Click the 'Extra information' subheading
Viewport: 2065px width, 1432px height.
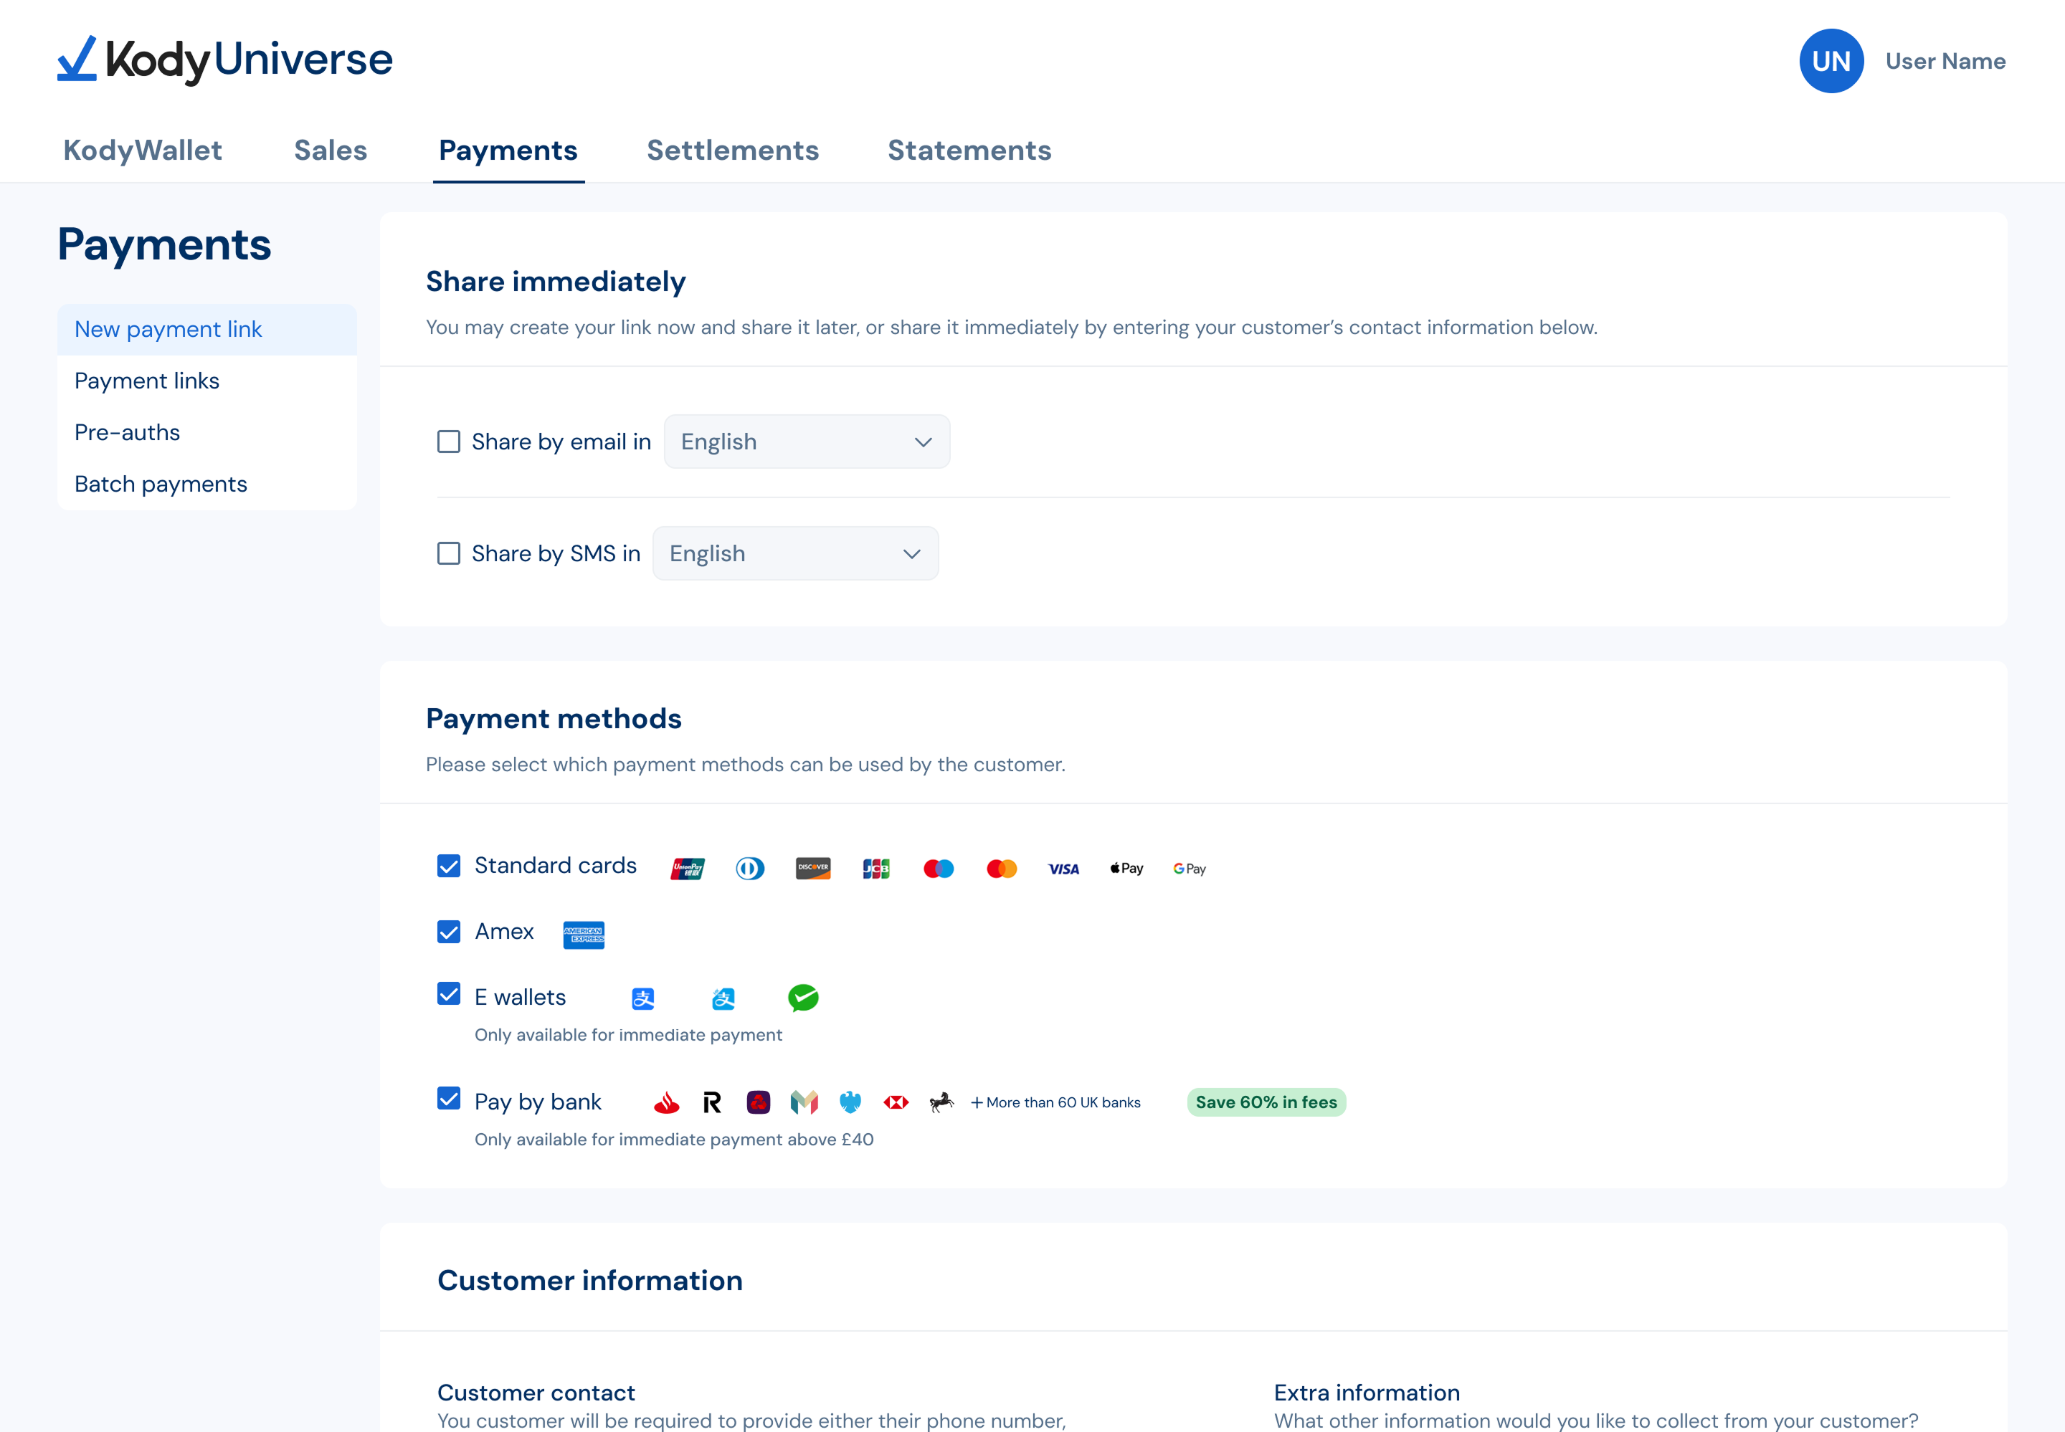coord(1367,1393)
